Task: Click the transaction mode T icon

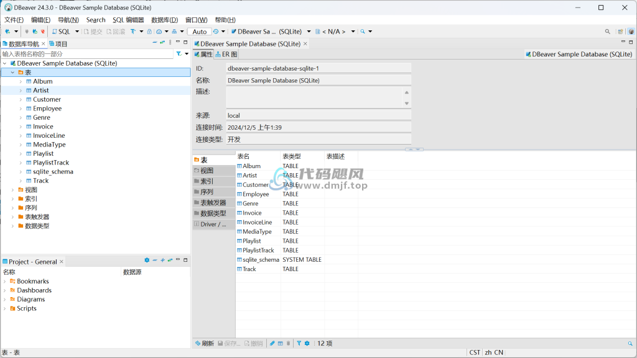Action: [x=133, y=32]
